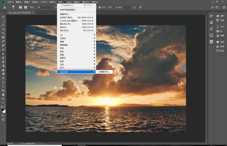Select the Eyedropper tool
This screenshot has height=146, width=227.
(3, 41)
